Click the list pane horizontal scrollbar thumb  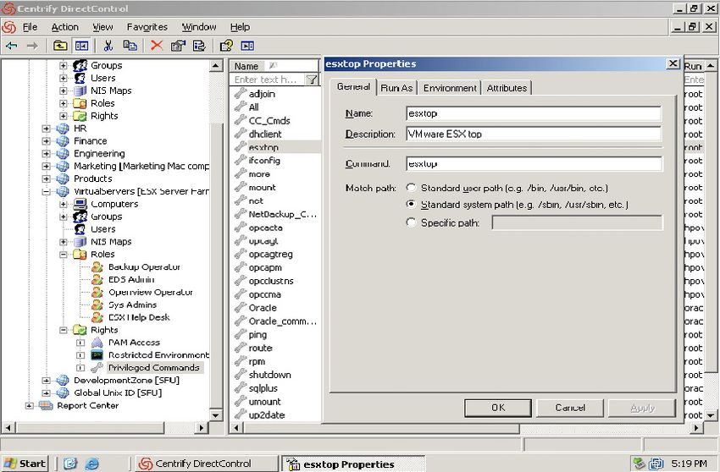coord(380,428)
